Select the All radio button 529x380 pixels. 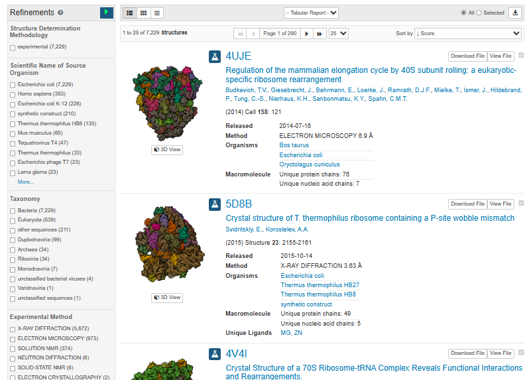(x=463, y=13)
